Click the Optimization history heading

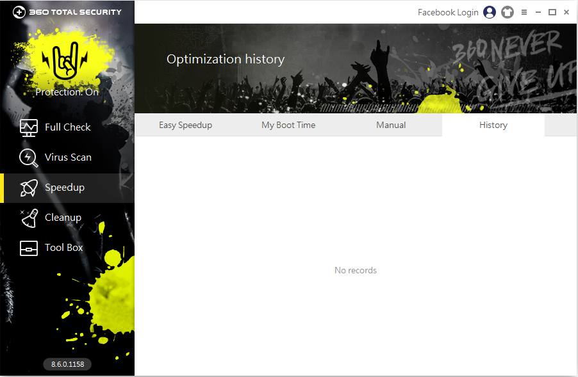(226, 60)
